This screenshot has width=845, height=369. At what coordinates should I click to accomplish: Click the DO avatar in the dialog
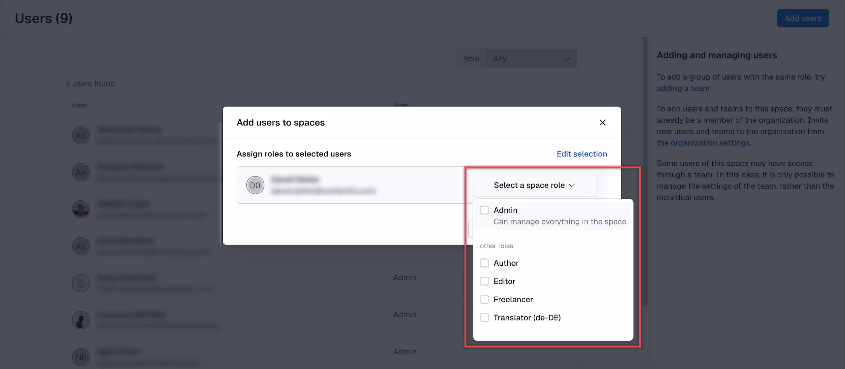(255, 185)
